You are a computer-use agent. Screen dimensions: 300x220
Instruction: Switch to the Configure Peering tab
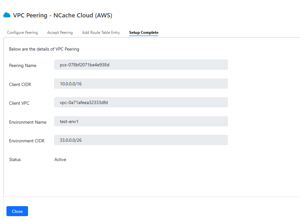pyautogui.click(x=22, y=33)
